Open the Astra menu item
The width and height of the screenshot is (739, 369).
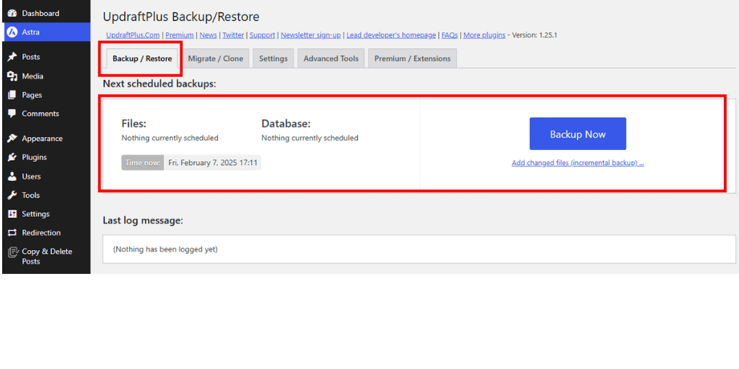coord(46,32)
